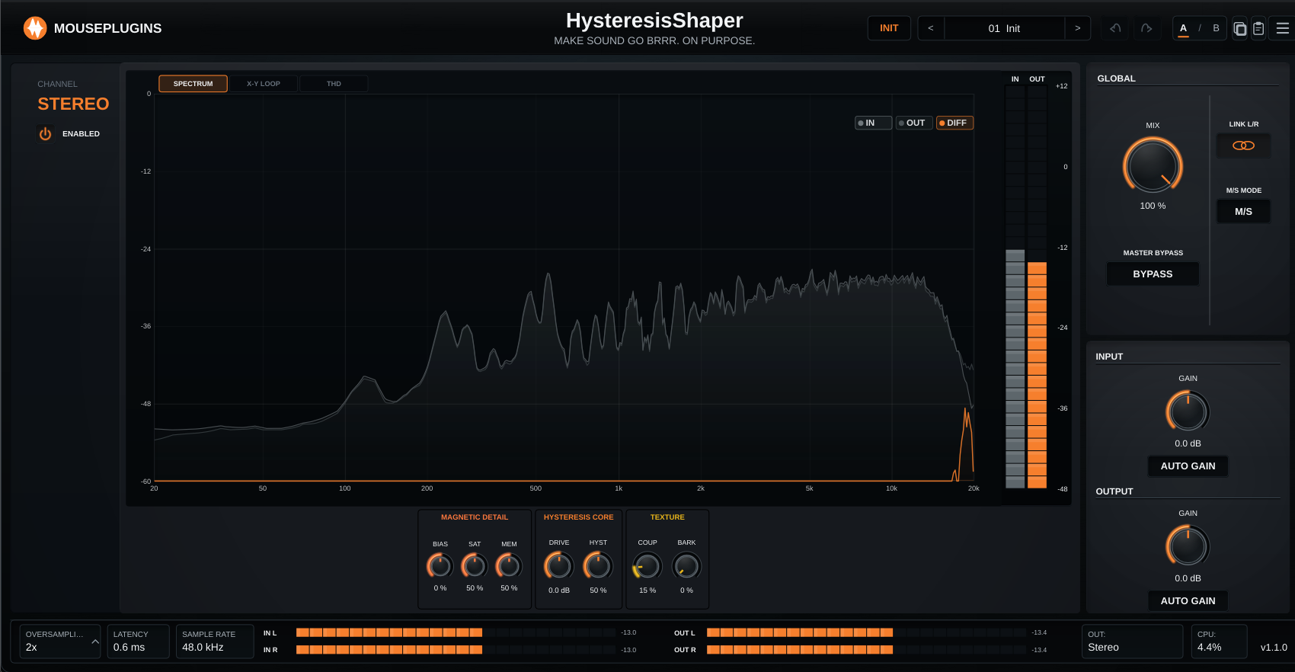The image size is (1295, 672).
Task: Click the IN R level meter
Action: pyautogui.click(x=456, y=650)
